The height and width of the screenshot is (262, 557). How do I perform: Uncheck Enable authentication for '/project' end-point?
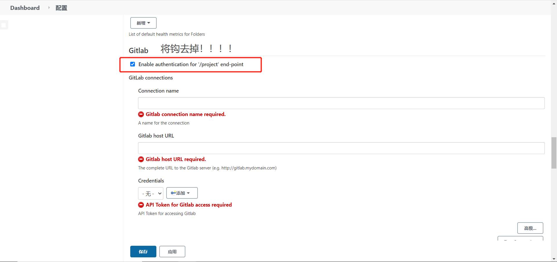tap(133, 64)
